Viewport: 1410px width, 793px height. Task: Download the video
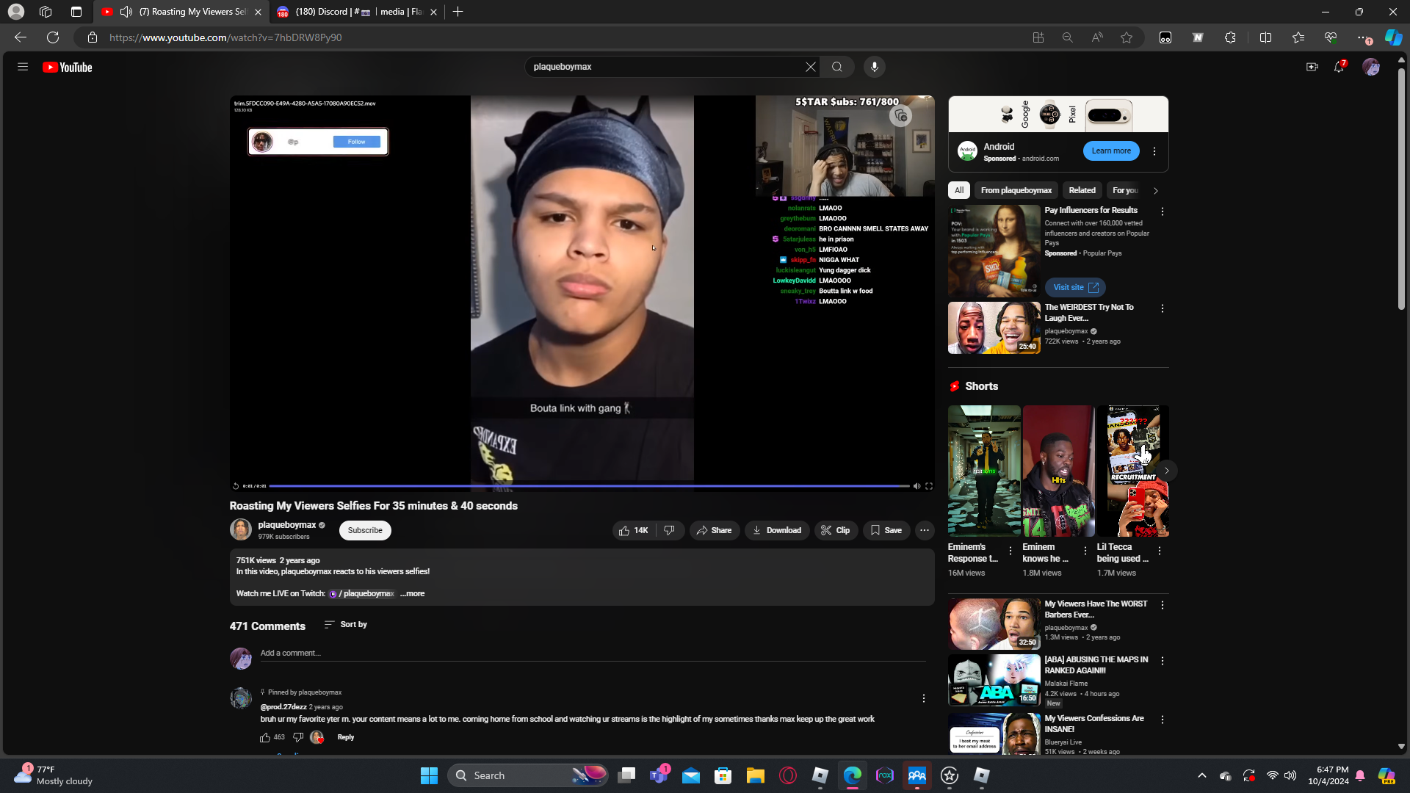click(777, 530)
